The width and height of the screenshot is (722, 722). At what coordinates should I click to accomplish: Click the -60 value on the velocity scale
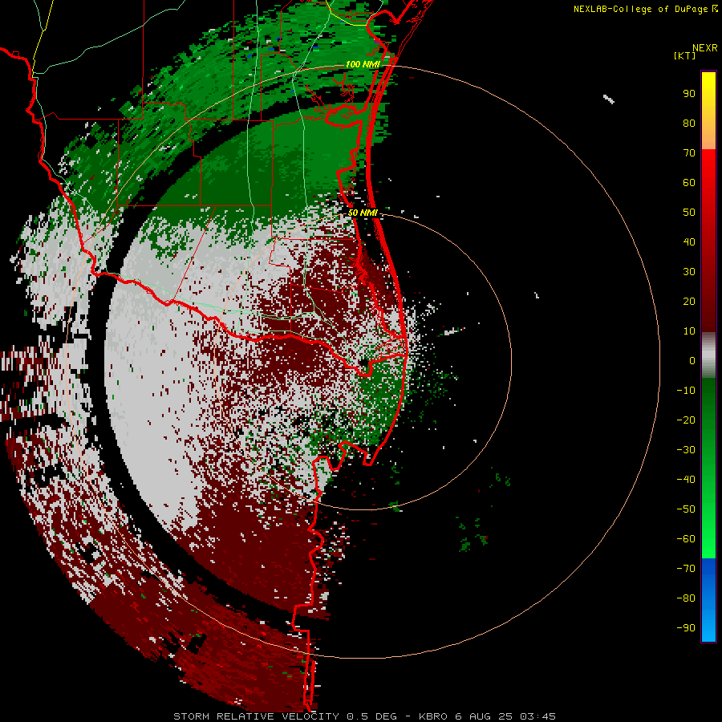[686, 539]
